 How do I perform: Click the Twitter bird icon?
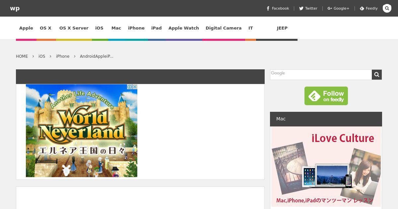[301, 8]
